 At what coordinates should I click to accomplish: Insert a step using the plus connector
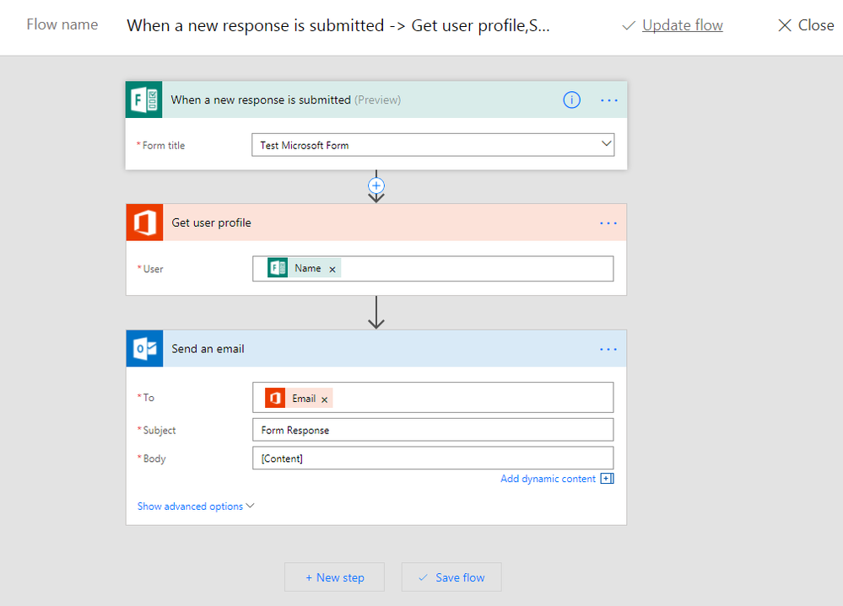point(376,185)
